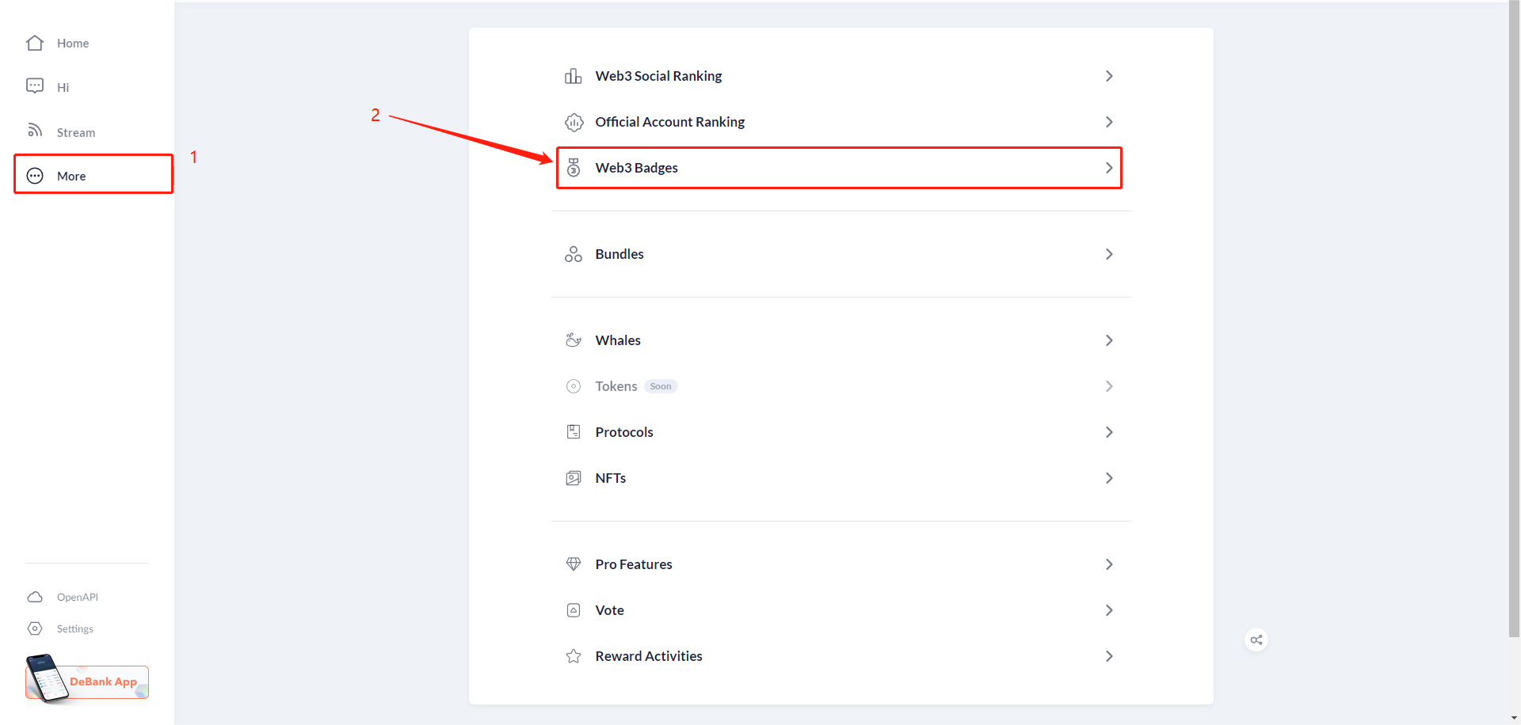Go to Settings in the sidebar
1521x725 pixels.
coord(74,628)
